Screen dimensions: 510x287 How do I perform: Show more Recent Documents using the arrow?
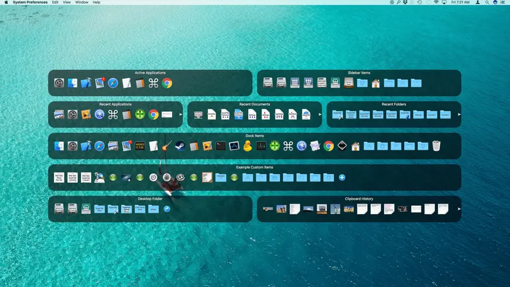[319, 114]
